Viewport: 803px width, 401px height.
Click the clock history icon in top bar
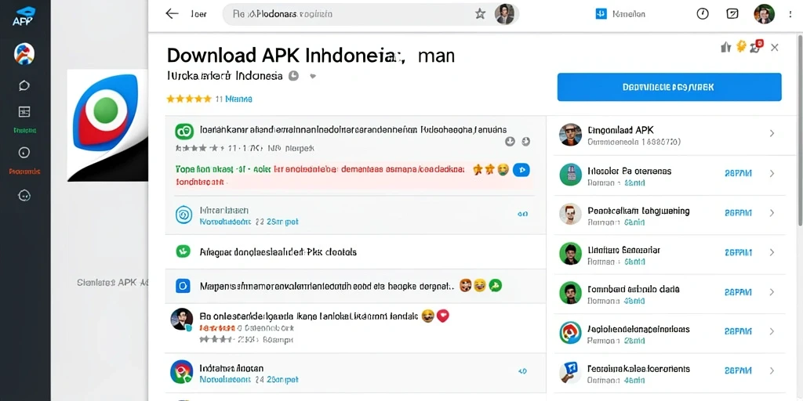(x=703, y=14)
